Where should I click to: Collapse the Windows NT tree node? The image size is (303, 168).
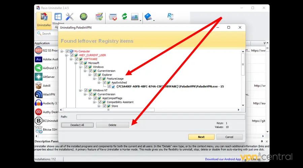(x=80, y=90)
